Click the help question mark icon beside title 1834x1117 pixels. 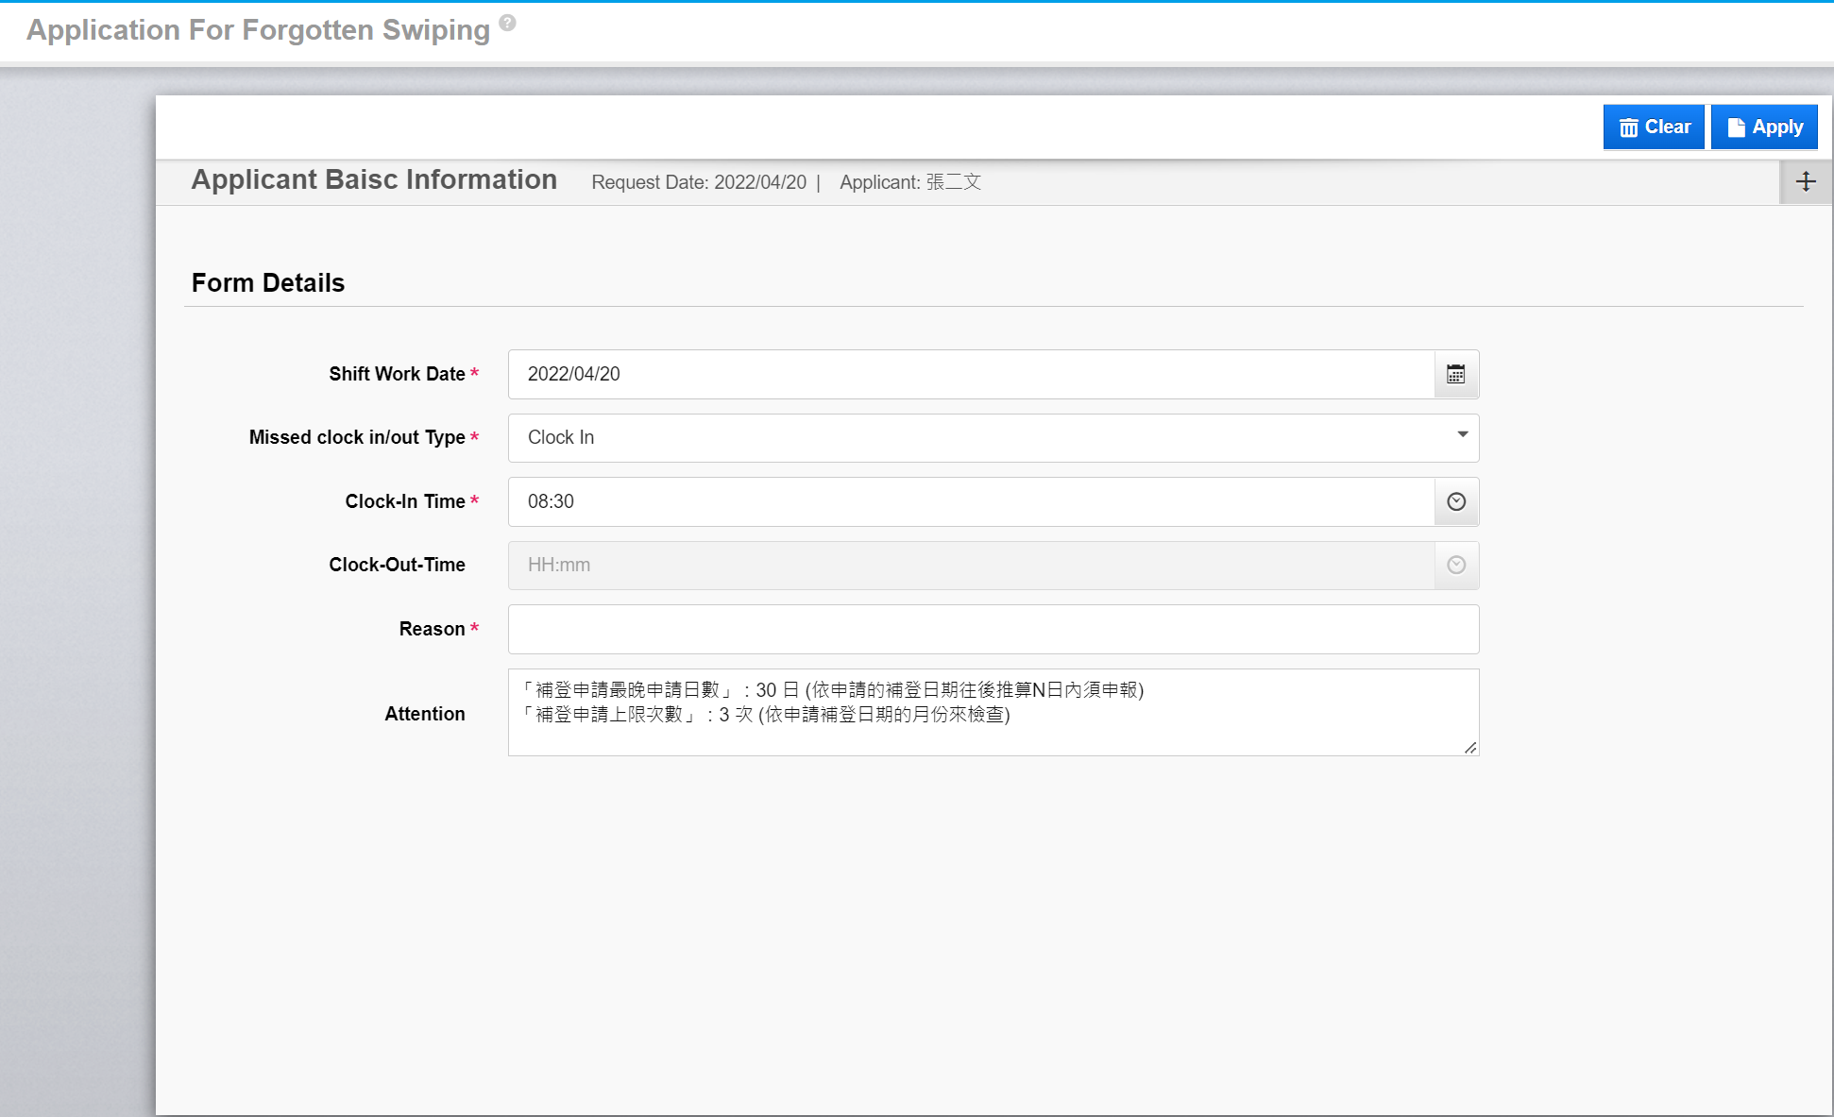click(507, 23)
